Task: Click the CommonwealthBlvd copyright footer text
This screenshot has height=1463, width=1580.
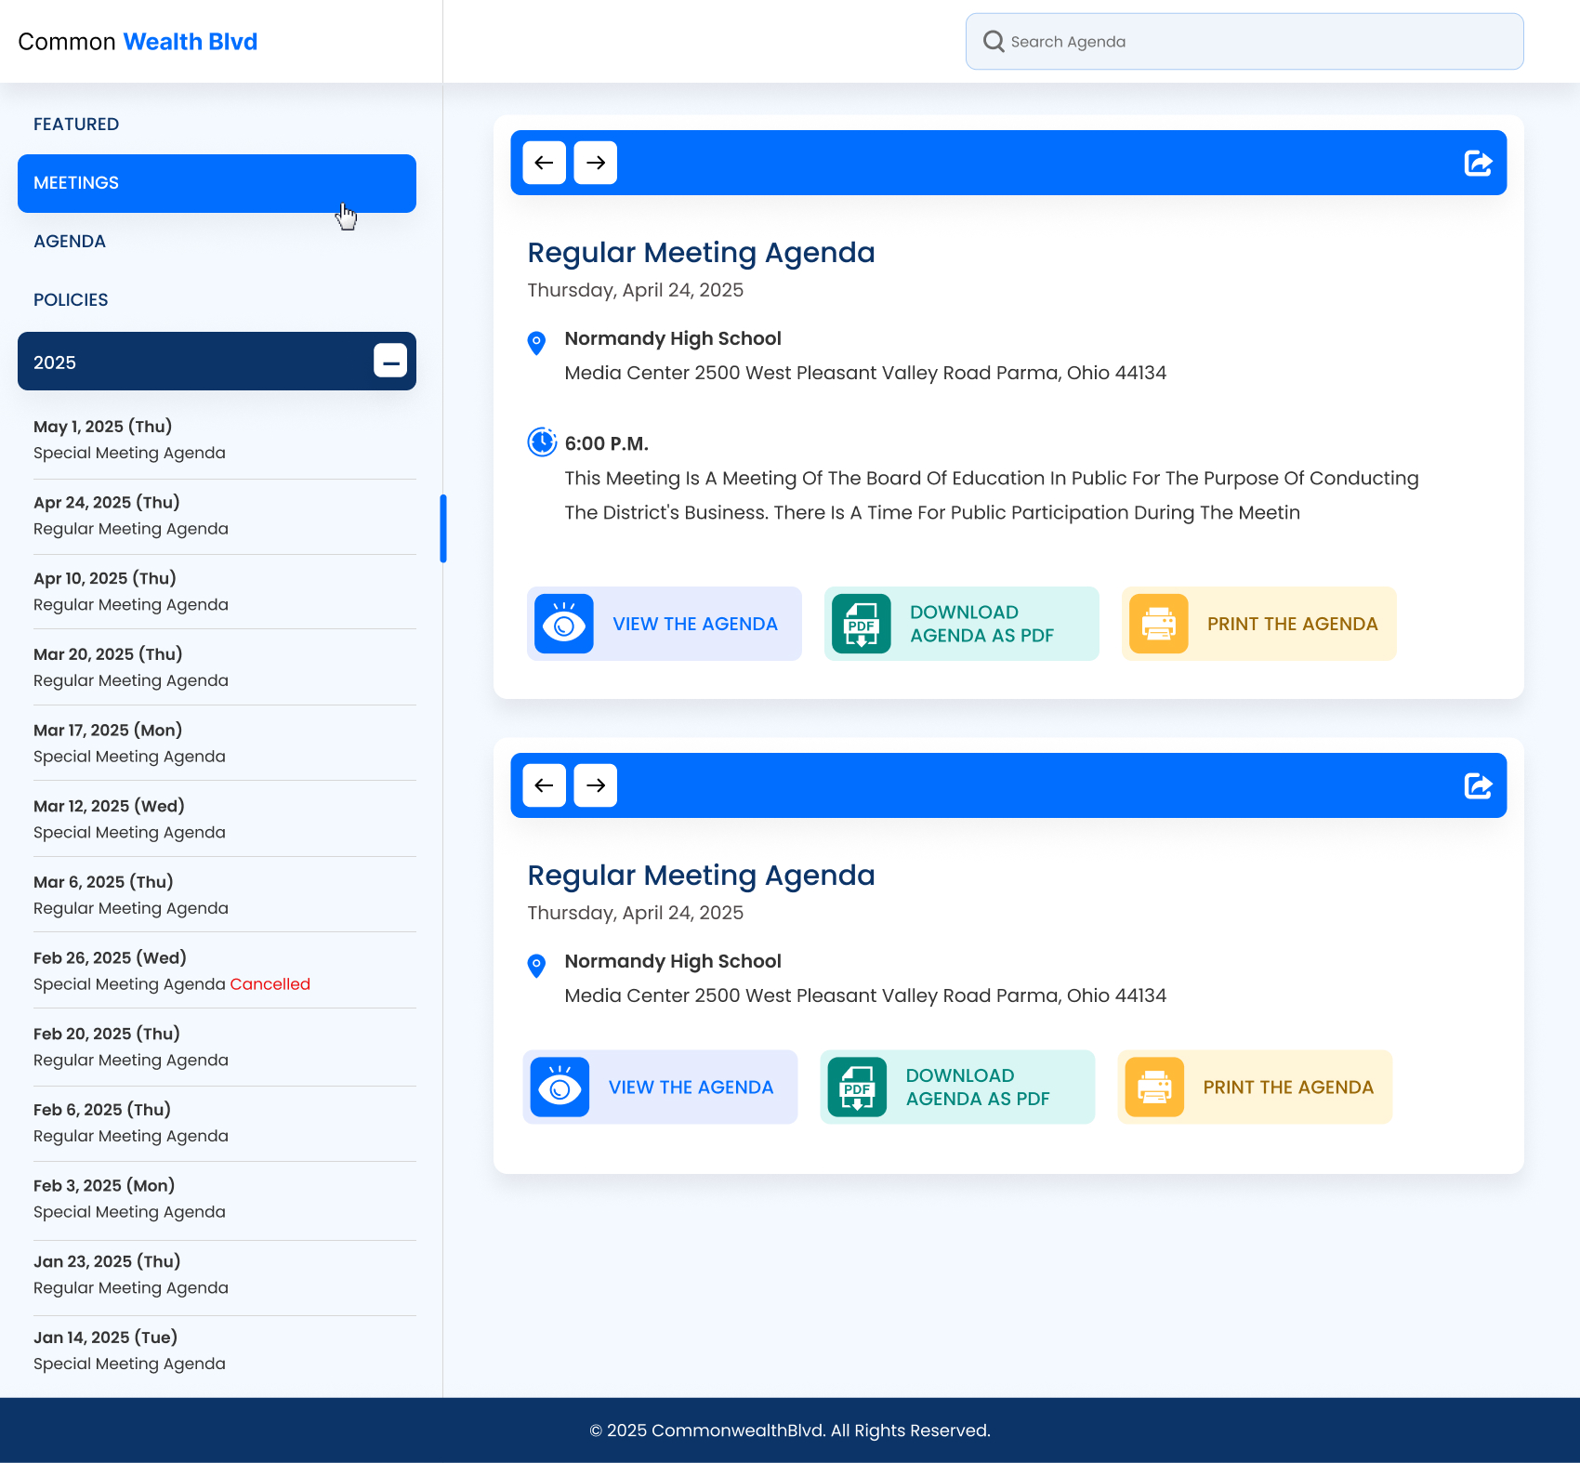Action: click(x=790, y=1430)
